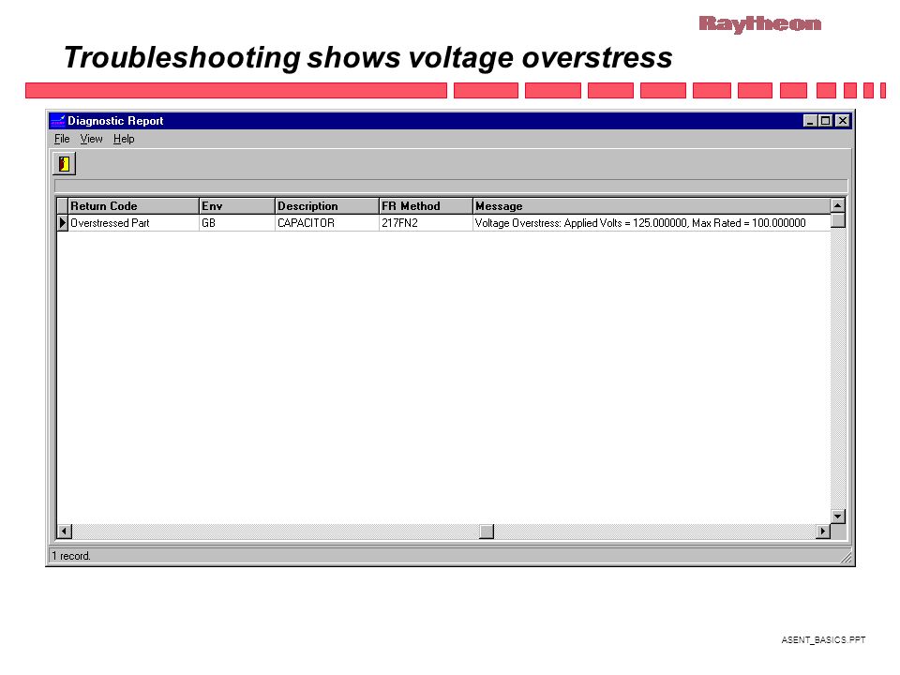Select the 'GB' environment cell
The height and width of the screenshot is (675, 900).
[237, 223]
